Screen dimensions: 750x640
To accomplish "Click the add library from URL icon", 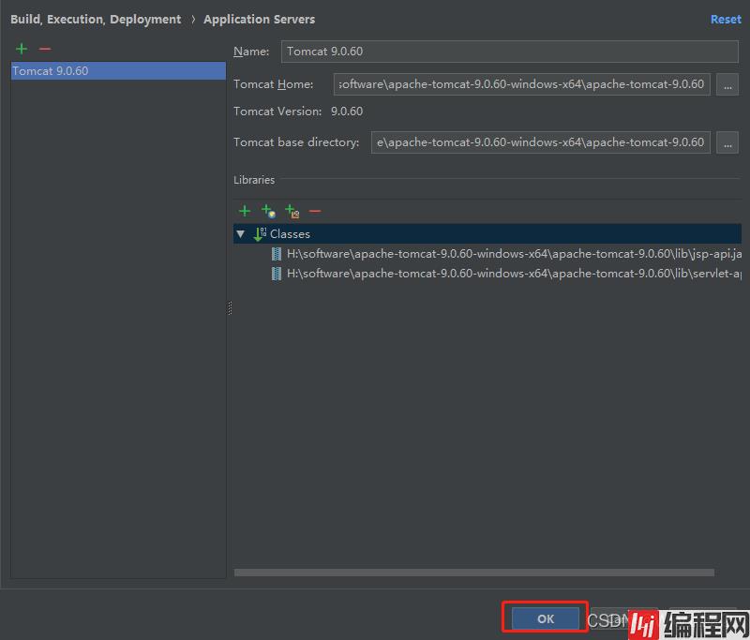I will click(268, 212).
